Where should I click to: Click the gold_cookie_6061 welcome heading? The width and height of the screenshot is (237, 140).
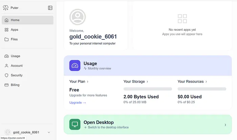pos(93,36)
